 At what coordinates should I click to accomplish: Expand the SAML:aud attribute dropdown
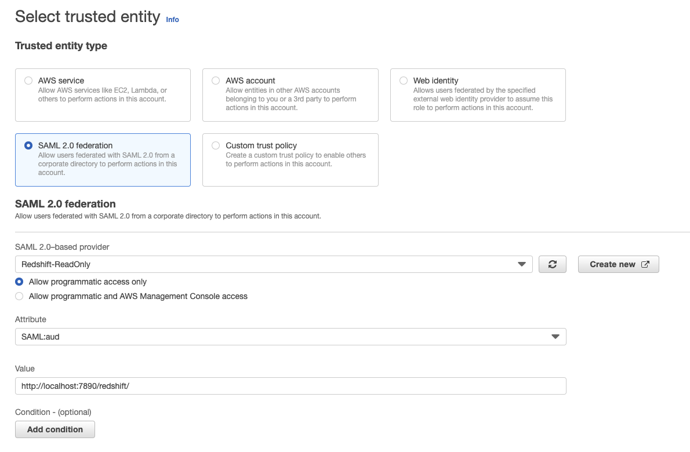click(x=290, y=337)
